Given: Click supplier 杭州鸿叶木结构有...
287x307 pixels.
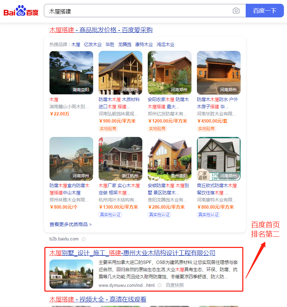Looking at the screenshot, I should pyautogui.click(x=118, y=200).
